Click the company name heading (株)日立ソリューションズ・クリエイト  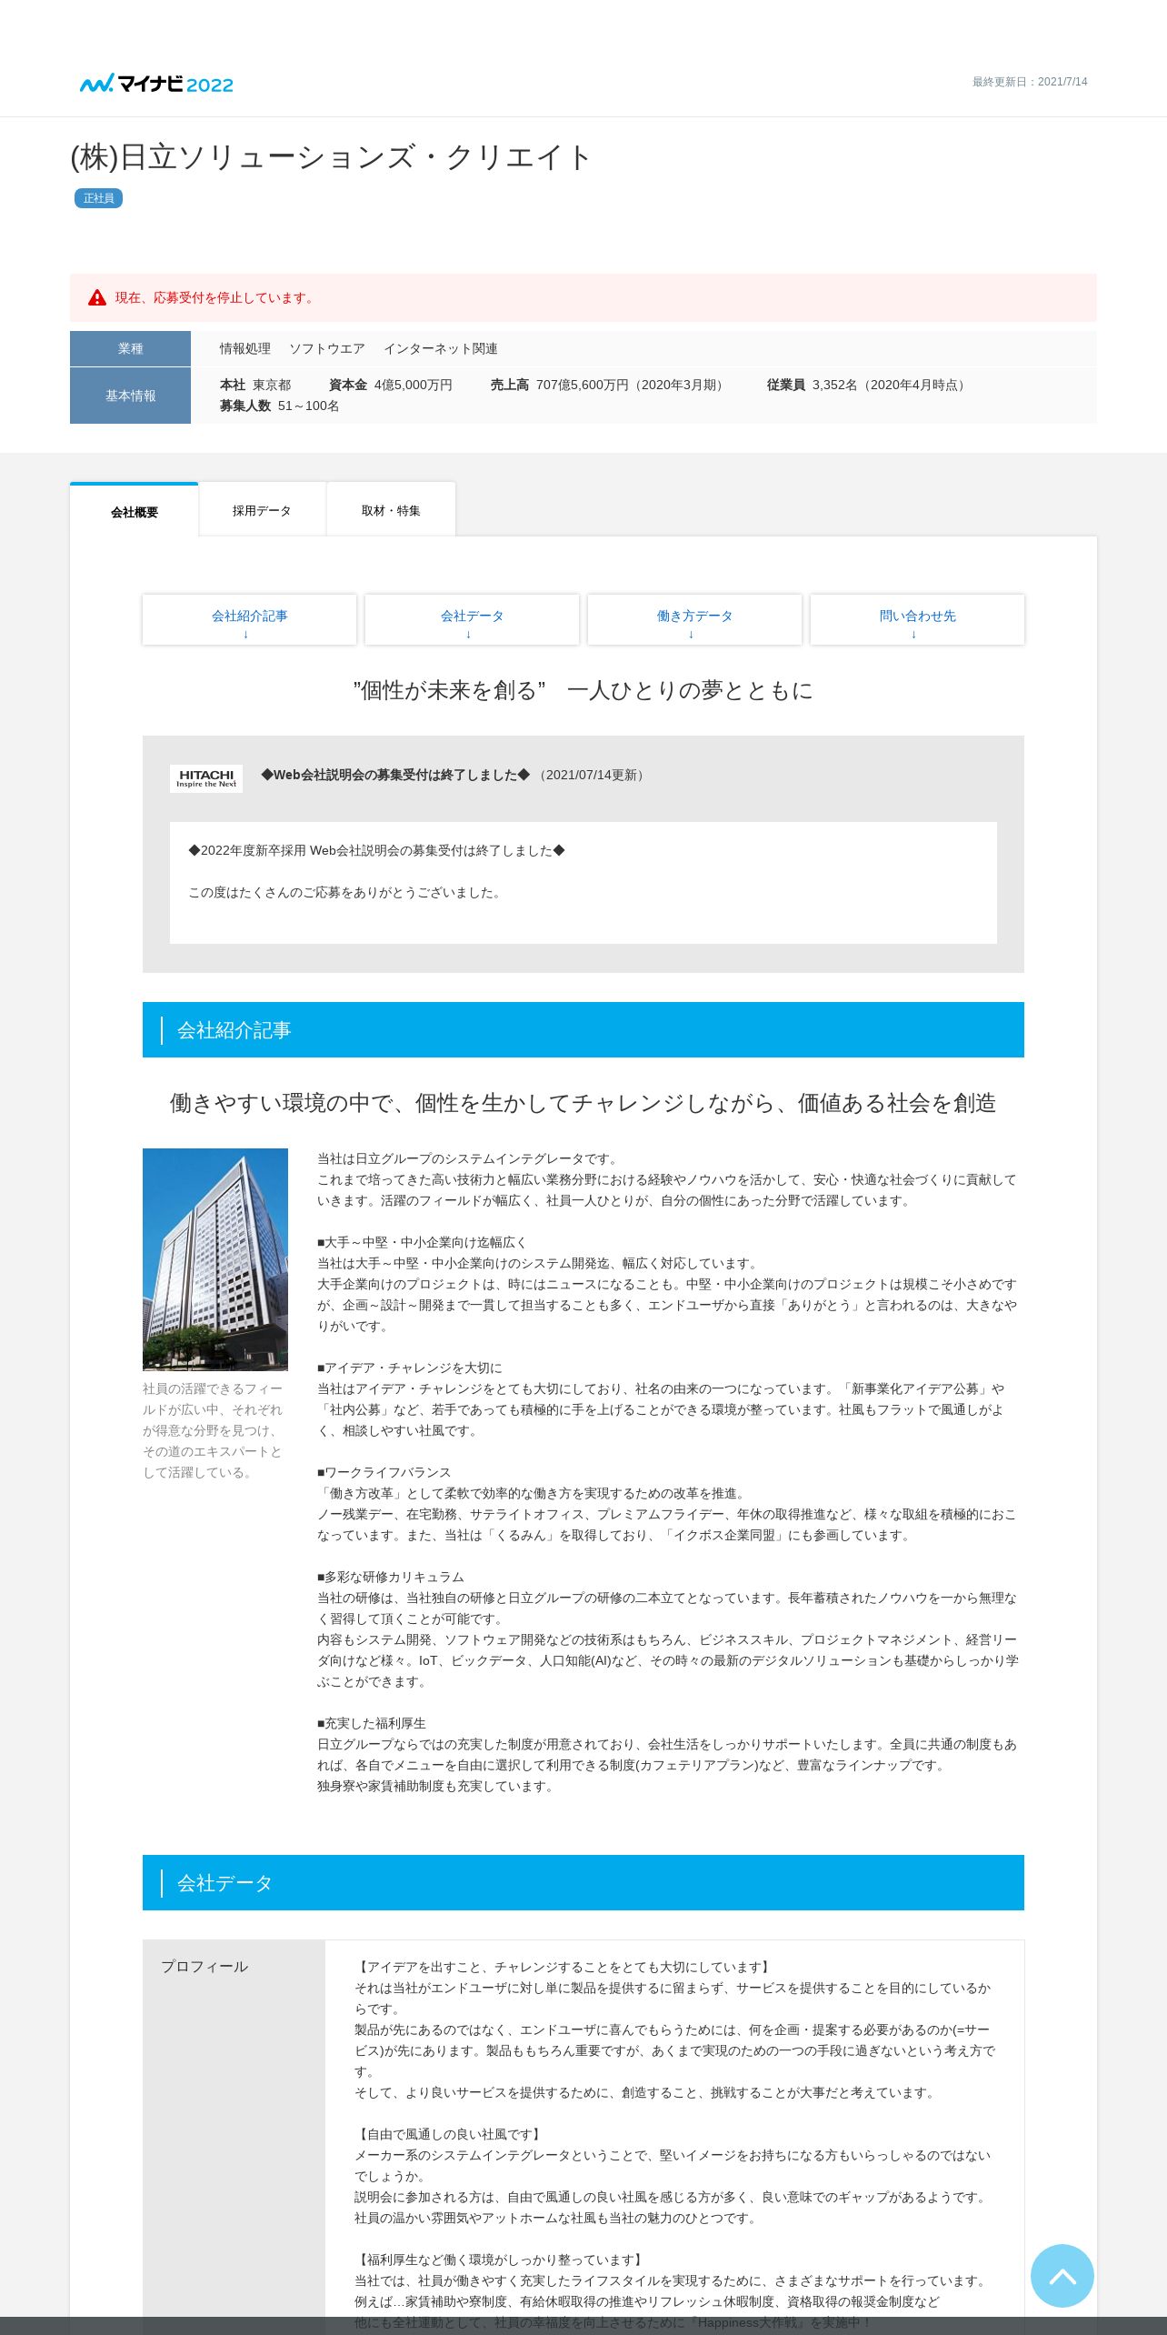click(331, 157)
